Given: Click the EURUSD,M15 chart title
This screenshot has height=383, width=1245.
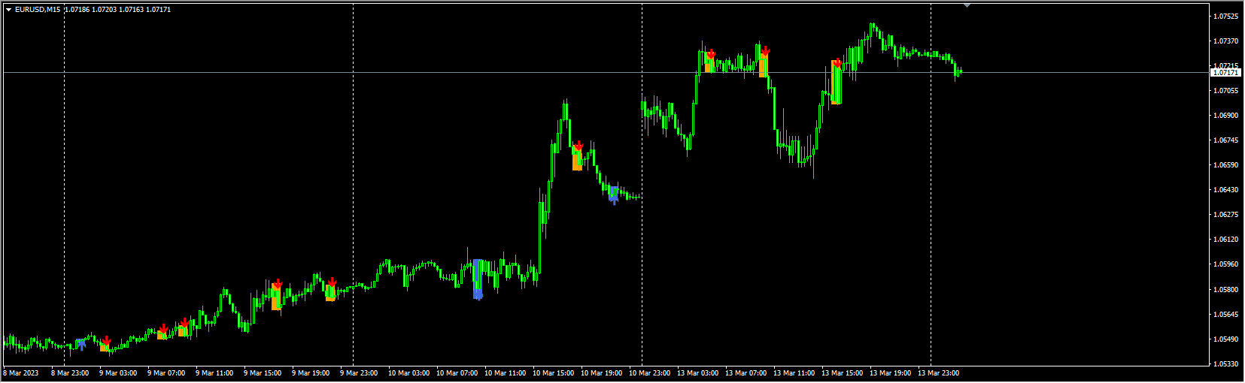Looking at the screenshot, I should coord(38,10).
